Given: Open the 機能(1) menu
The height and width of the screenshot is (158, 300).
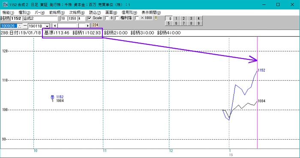Looking at the screenshot, I should (x=8, y=12).
